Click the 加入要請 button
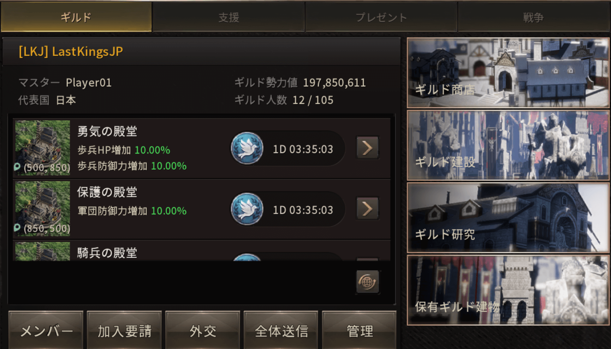The width and height of the screenshot is (611, 349). click(x=124, y=330)
